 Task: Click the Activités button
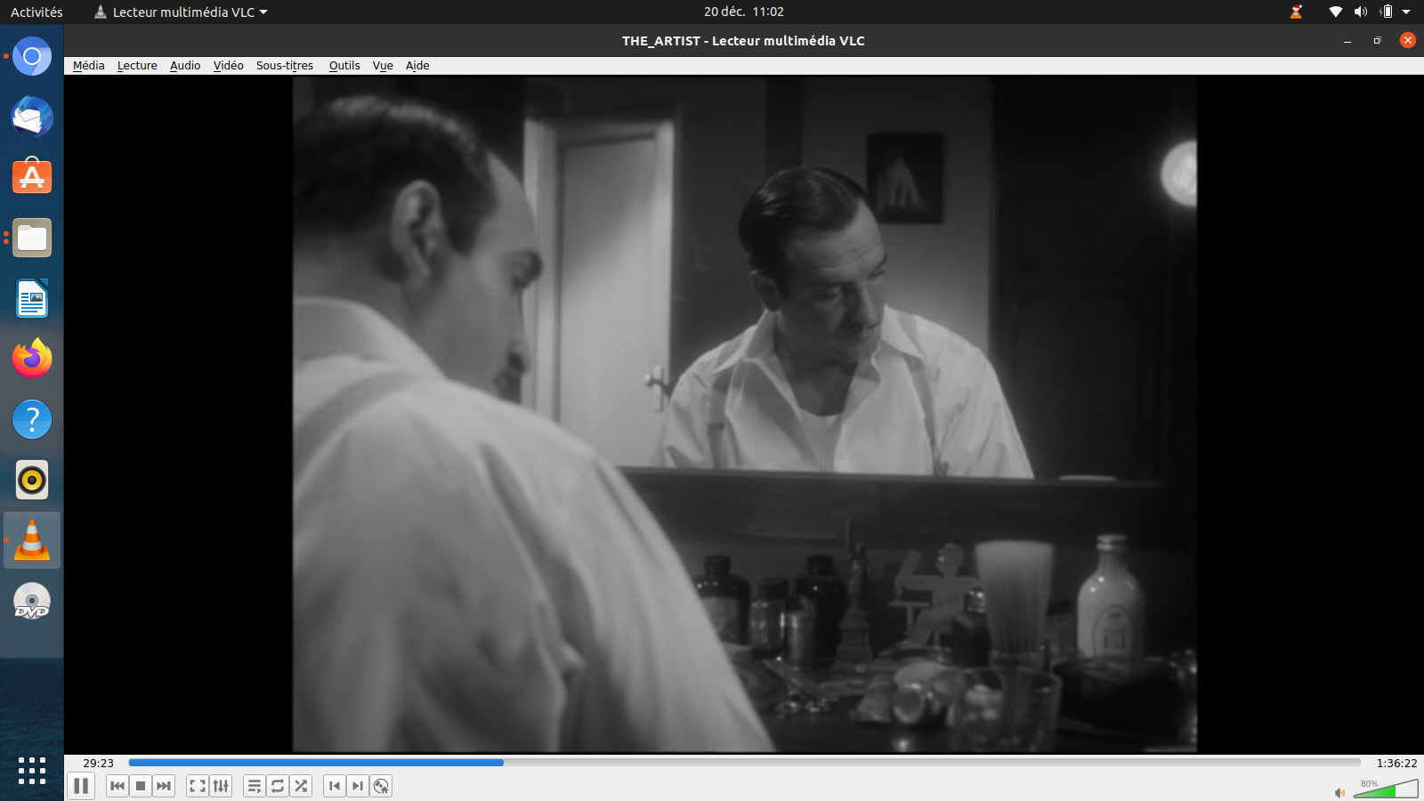pyautogui.click(x=36, y=12)
